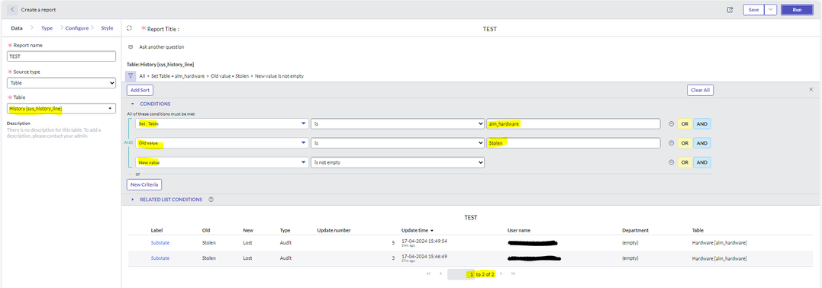822x288 pixels.
Task: Click the Stolen value field
Action: (573, 143)
